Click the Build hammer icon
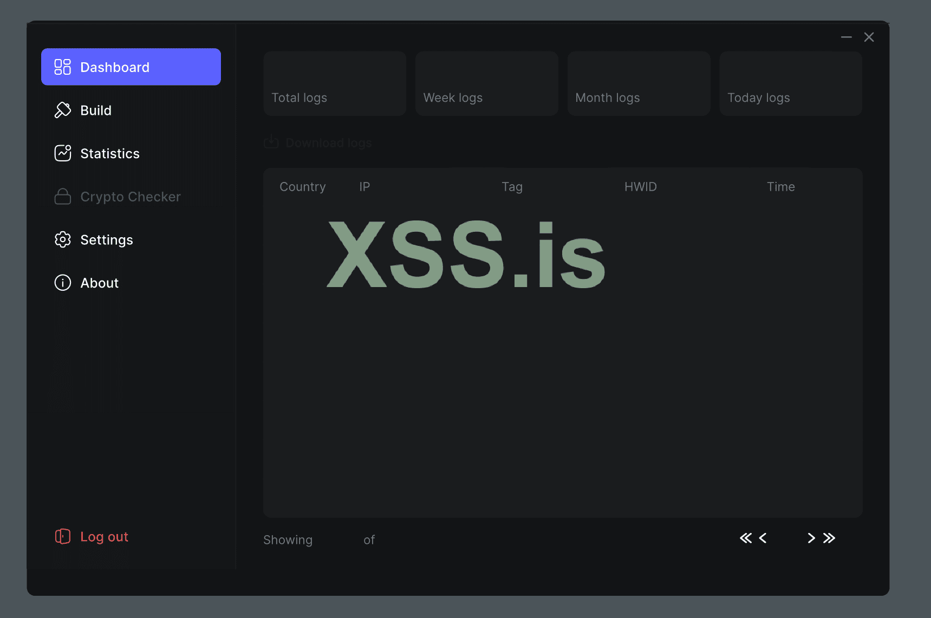This screenshot has height=618, width=931. point(62,110)
